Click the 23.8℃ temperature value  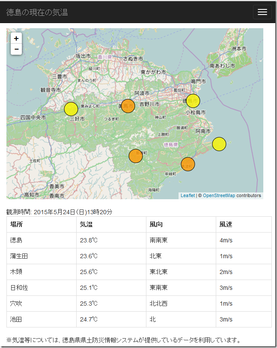tap(89, 240)
